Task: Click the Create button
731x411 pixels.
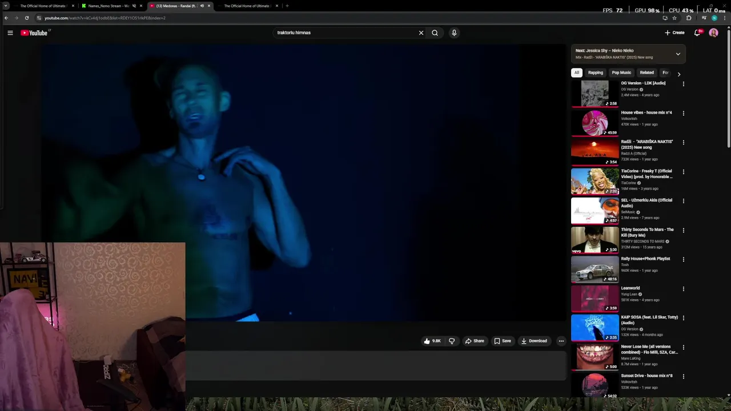Action: click(x=674, y=33)
